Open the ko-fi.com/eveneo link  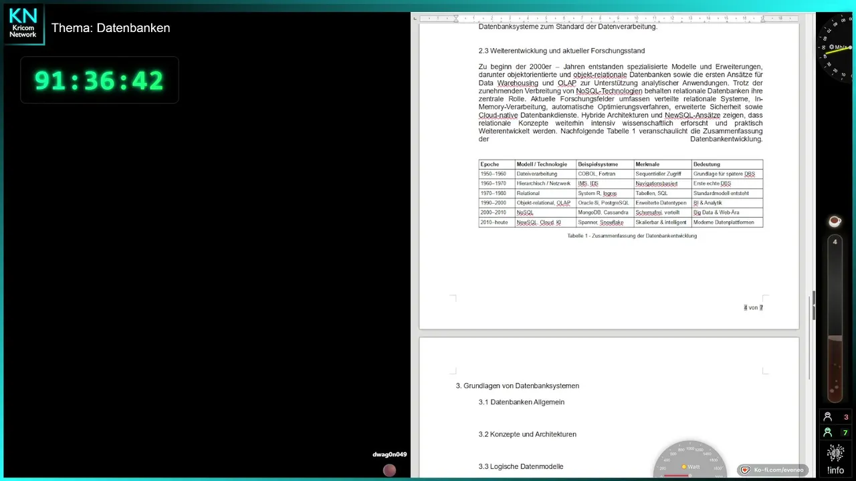pyautogui.click(x=778, y=470)
